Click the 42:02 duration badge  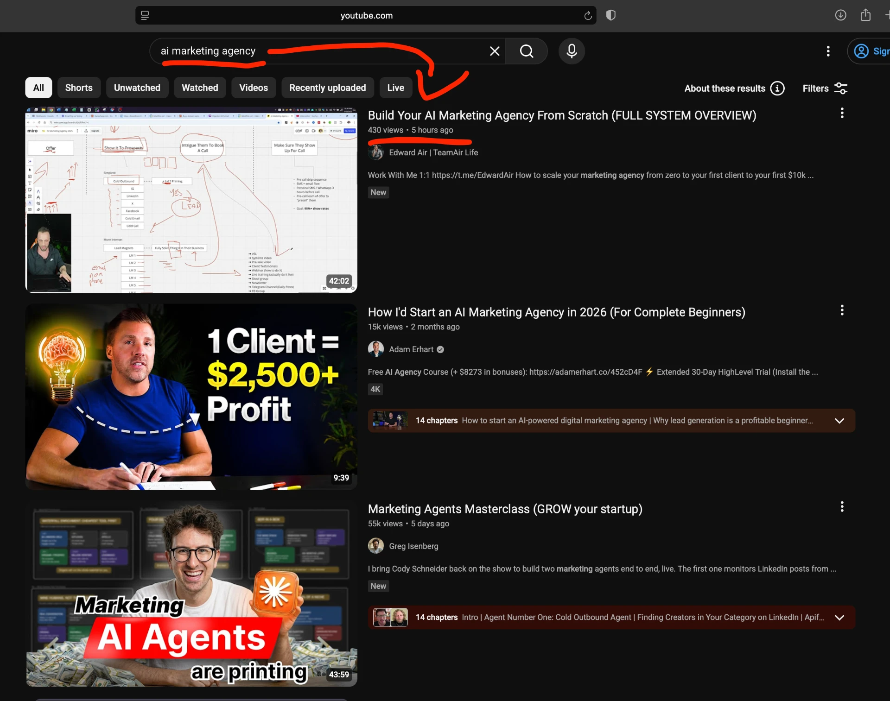pos(339,281)
